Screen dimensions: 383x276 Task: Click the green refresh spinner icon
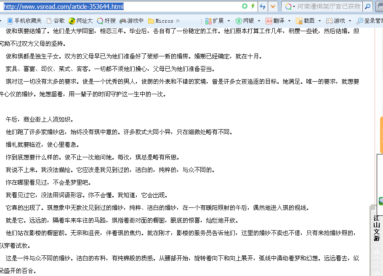[245, 6]
